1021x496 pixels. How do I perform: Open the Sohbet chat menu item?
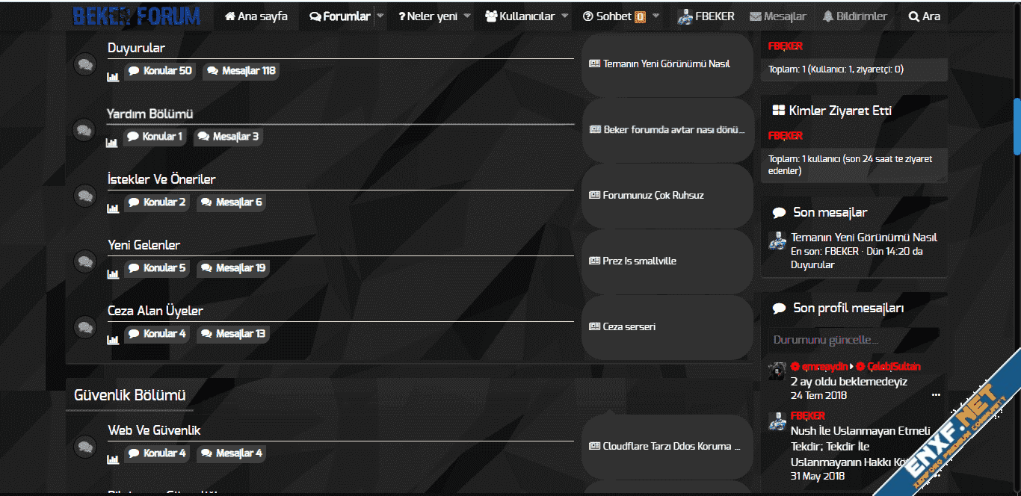613,16
